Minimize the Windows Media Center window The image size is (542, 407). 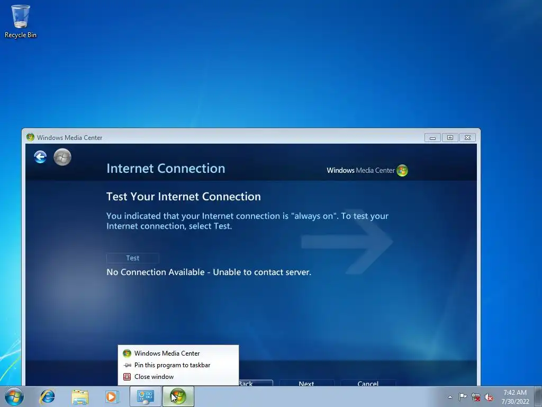pyautogui.click(x=432, y=137)
